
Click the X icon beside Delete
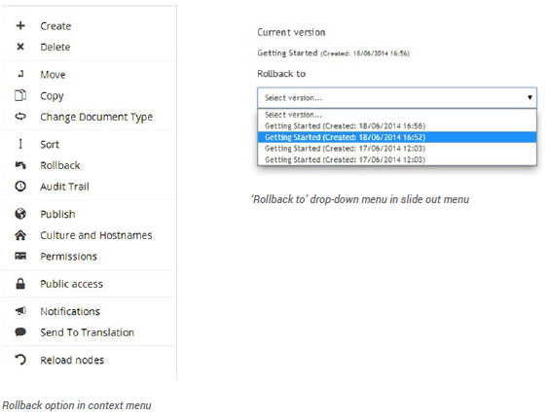20,47
